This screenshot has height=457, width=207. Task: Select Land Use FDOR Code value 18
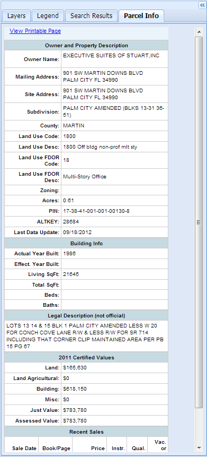(66, 160)
